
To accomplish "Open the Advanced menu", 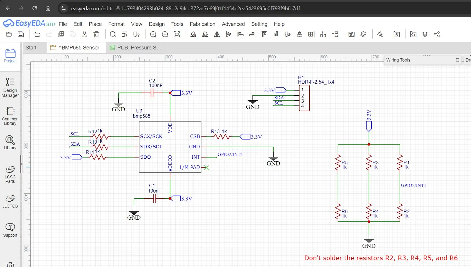I will (233, 24).
